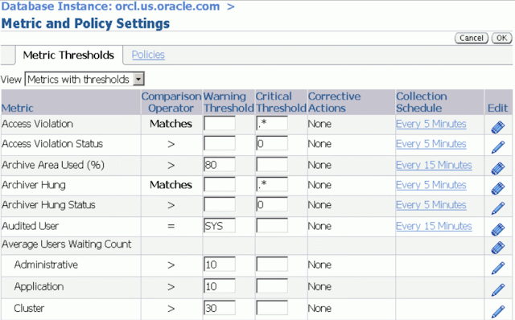Screen dimensions: 515x320
Task: Click None corrective action for Cluster
Action: click(x=319, y=308)
